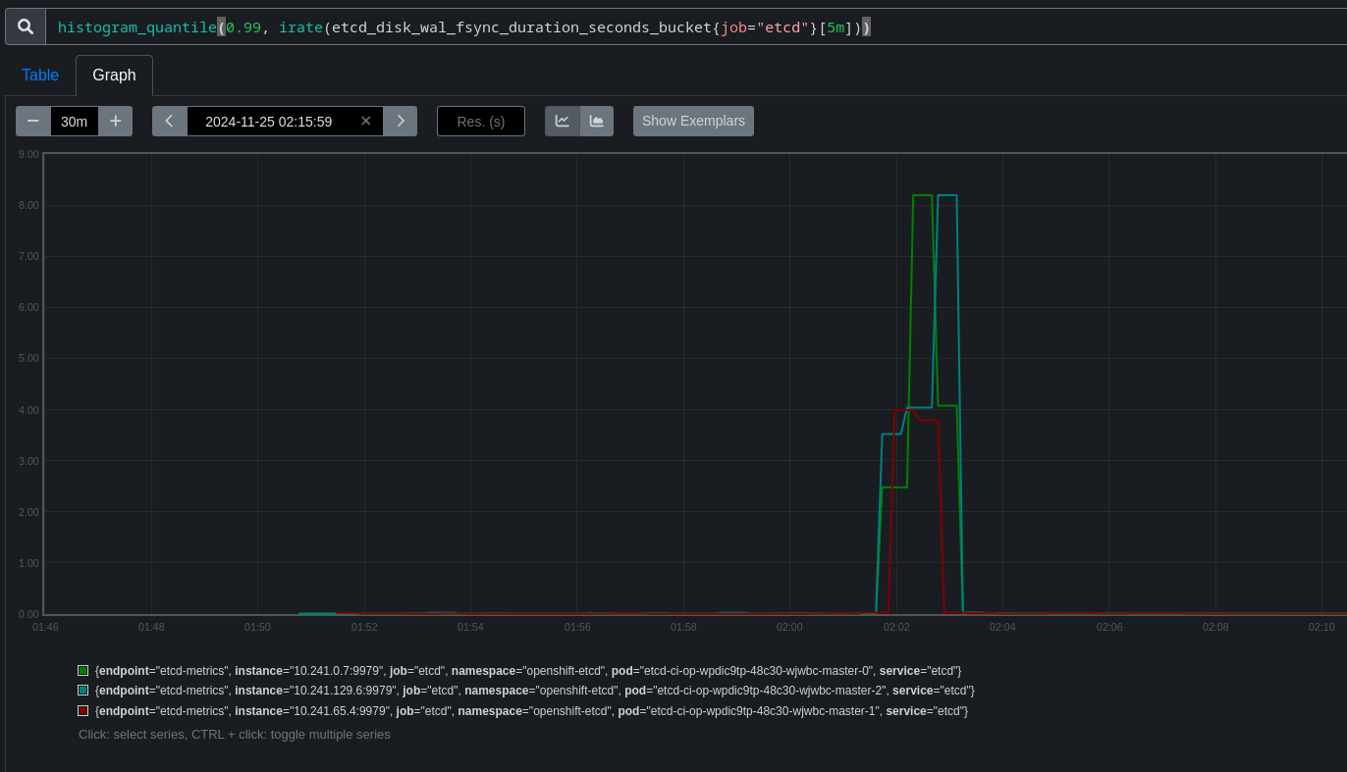Image resolution: width=1347 pixels, height=772 pixels.
Task: Clear the end time with X icon
Action: (x=365, y=121)
